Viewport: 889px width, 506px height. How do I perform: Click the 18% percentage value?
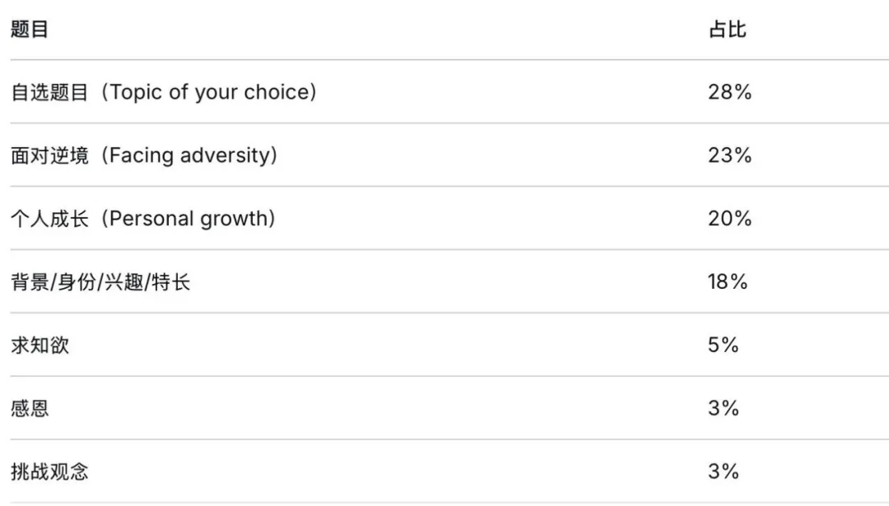point(728,281)
